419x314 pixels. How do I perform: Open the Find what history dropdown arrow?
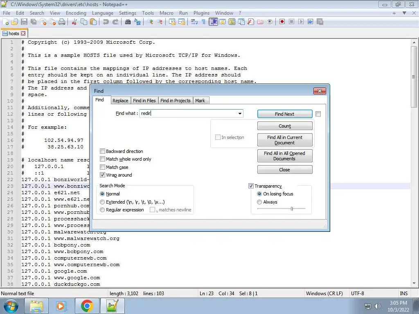[x=240, y=114]
